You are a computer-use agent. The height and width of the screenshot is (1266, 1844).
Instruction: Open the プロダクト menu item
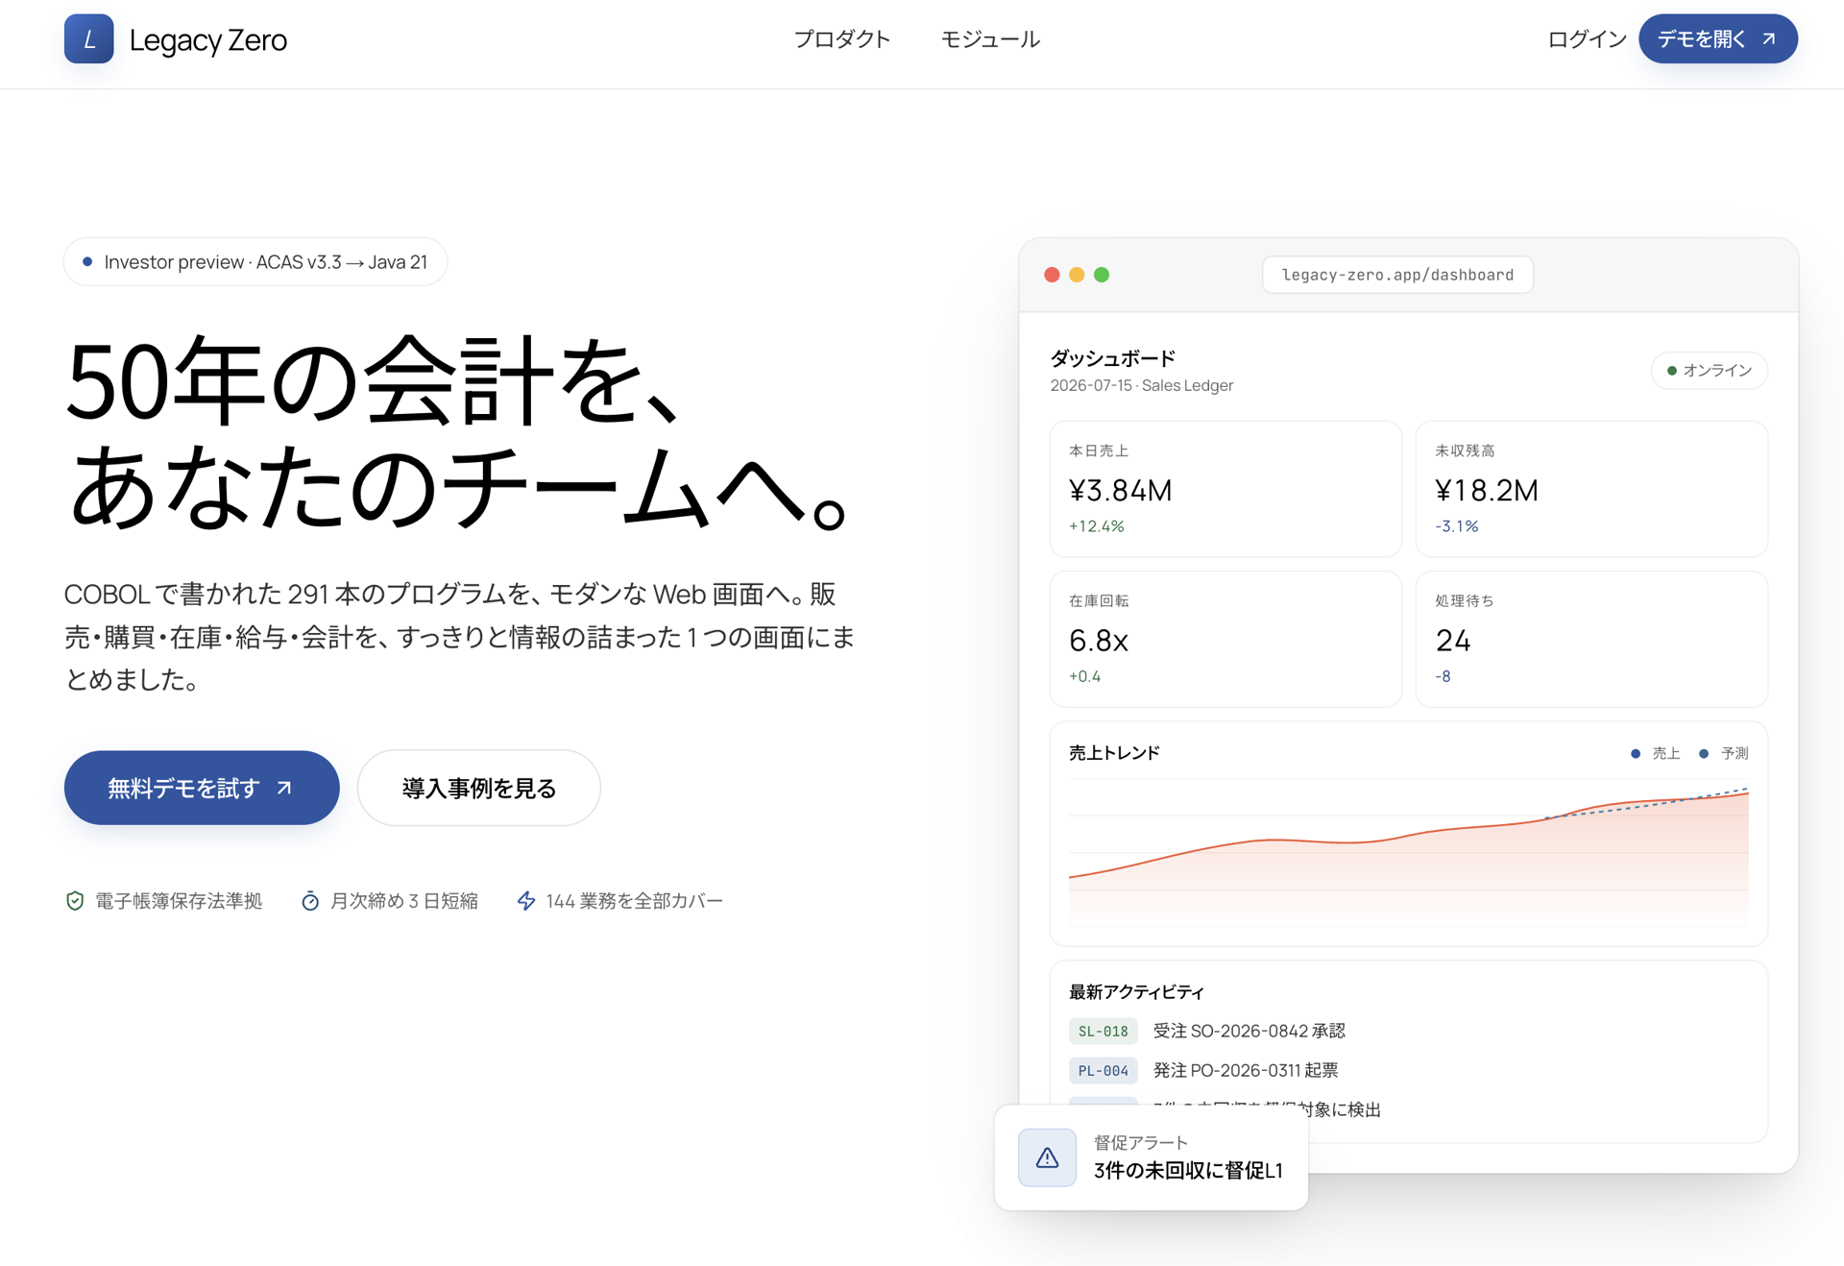click(x=842, y=39)
